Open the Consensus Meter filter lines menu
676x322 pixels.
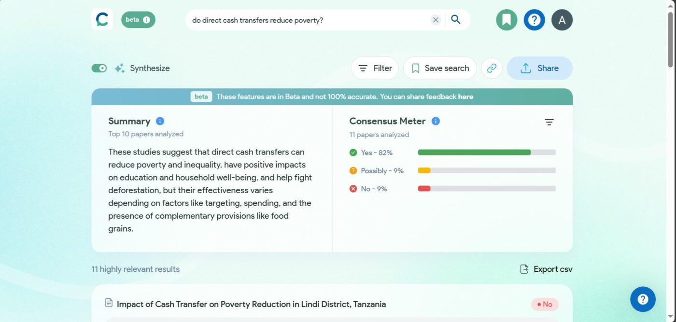click(x=549, y=122)
